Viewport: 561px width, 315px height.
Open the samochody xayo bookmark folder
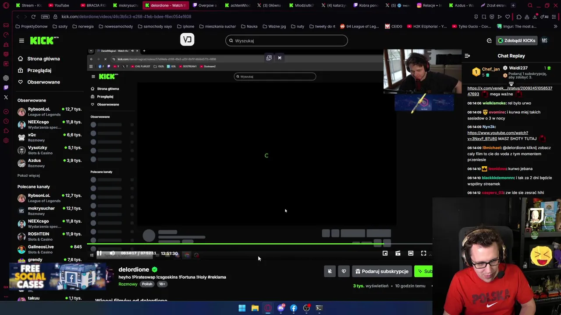coord(155,26)
